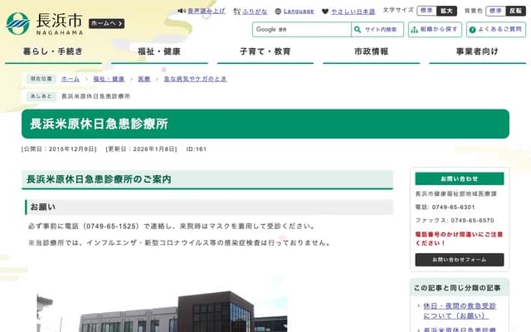Open 福祉・健康 menu
The height and width of the screenshot is (332, 531).
[x=159, y=51]
